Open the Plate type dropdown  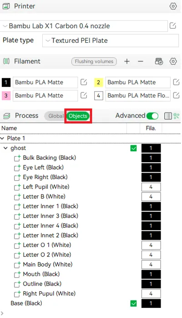tap(110, 41)
